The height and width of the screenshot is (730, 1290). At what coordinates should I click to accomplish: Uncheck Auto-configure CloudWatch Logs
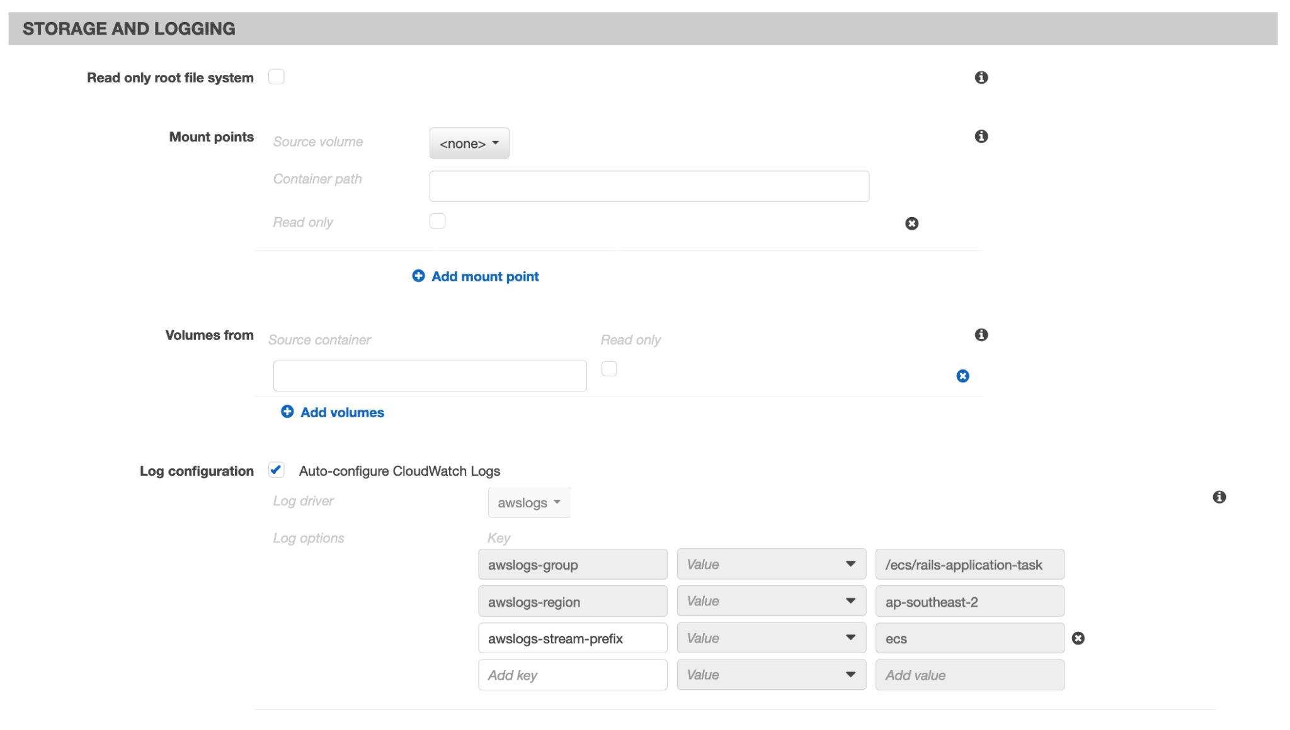pos(276,470)
